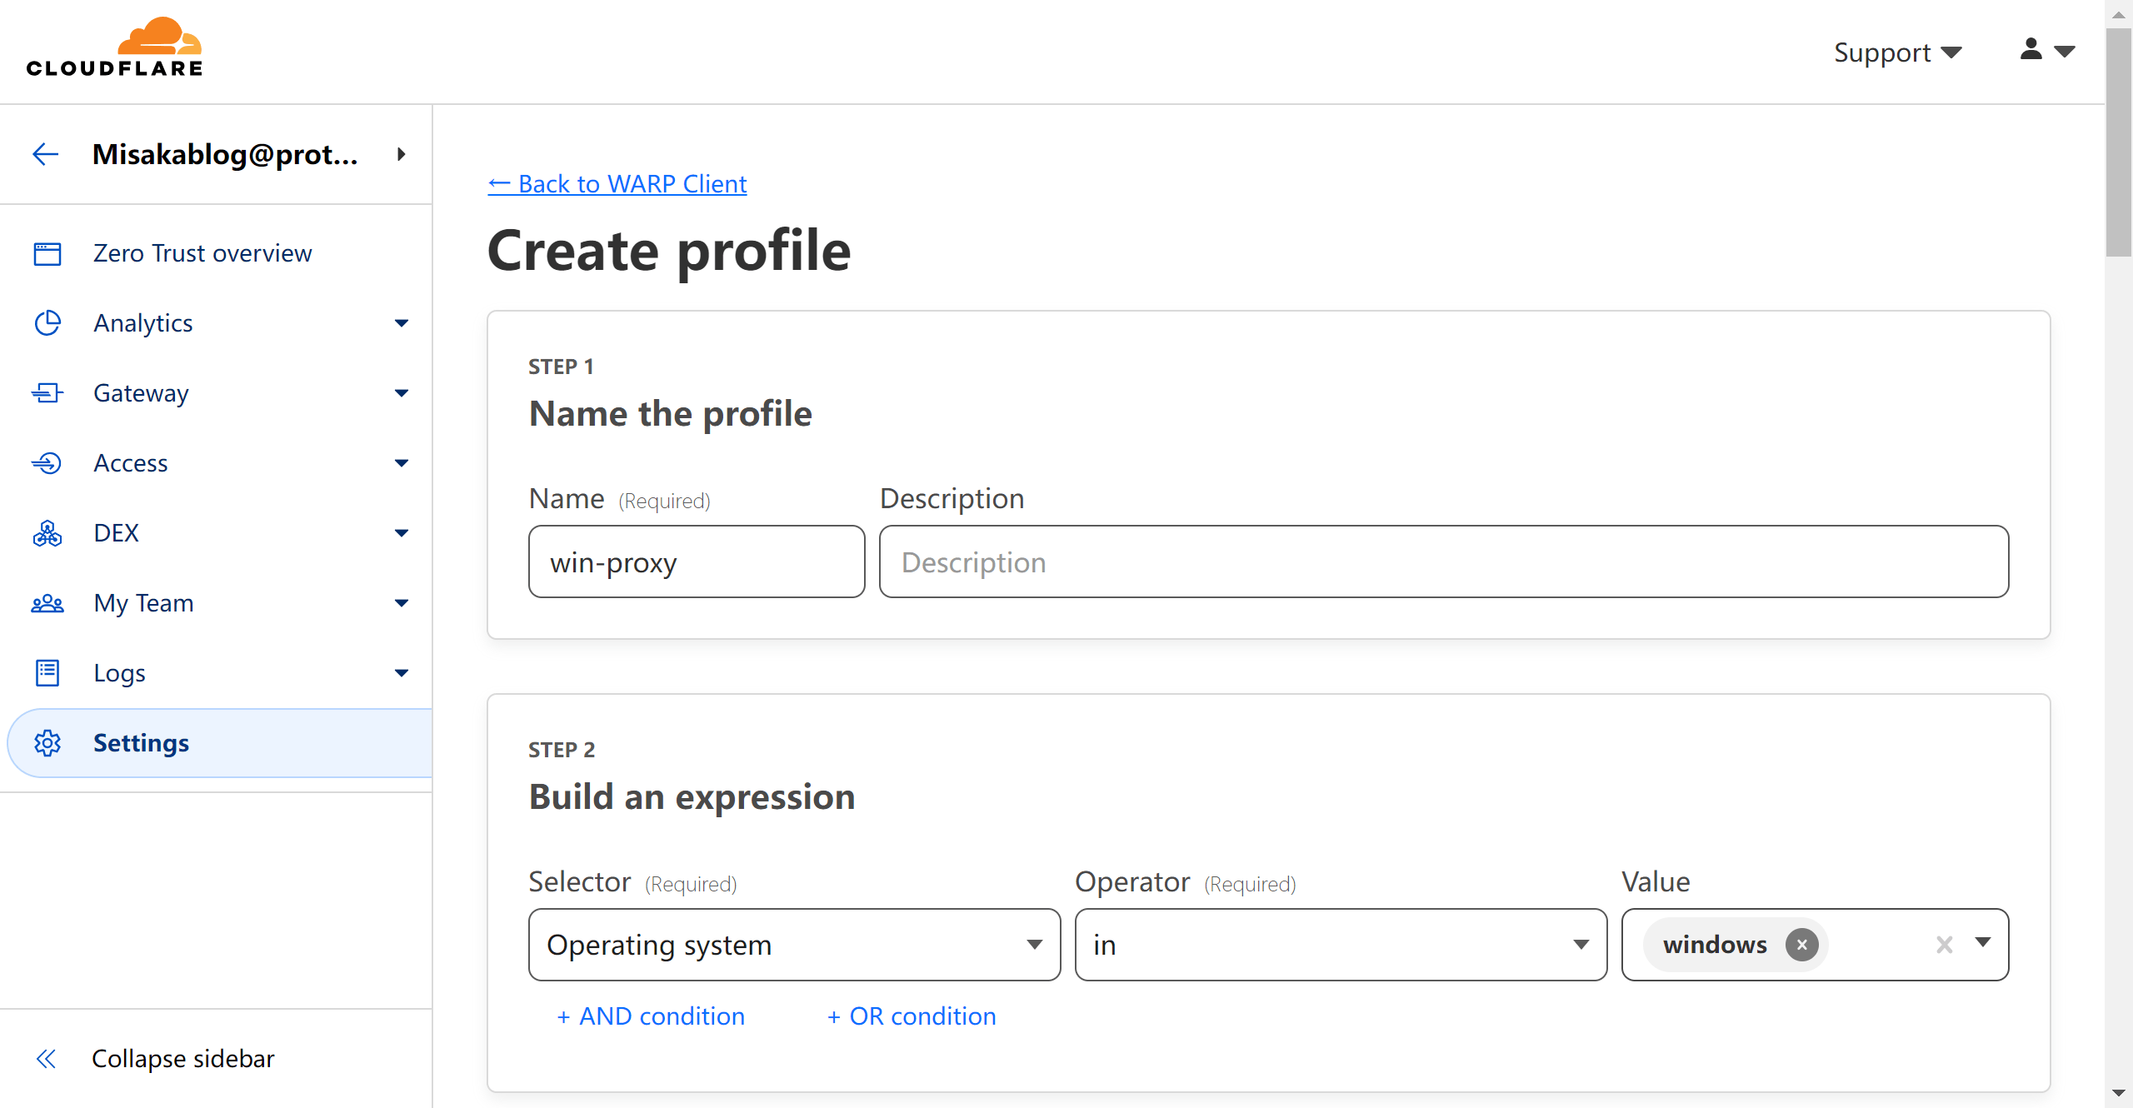Click the page vertical scrollbar thumb
2133x1108 pixels.
point(2118,142)
